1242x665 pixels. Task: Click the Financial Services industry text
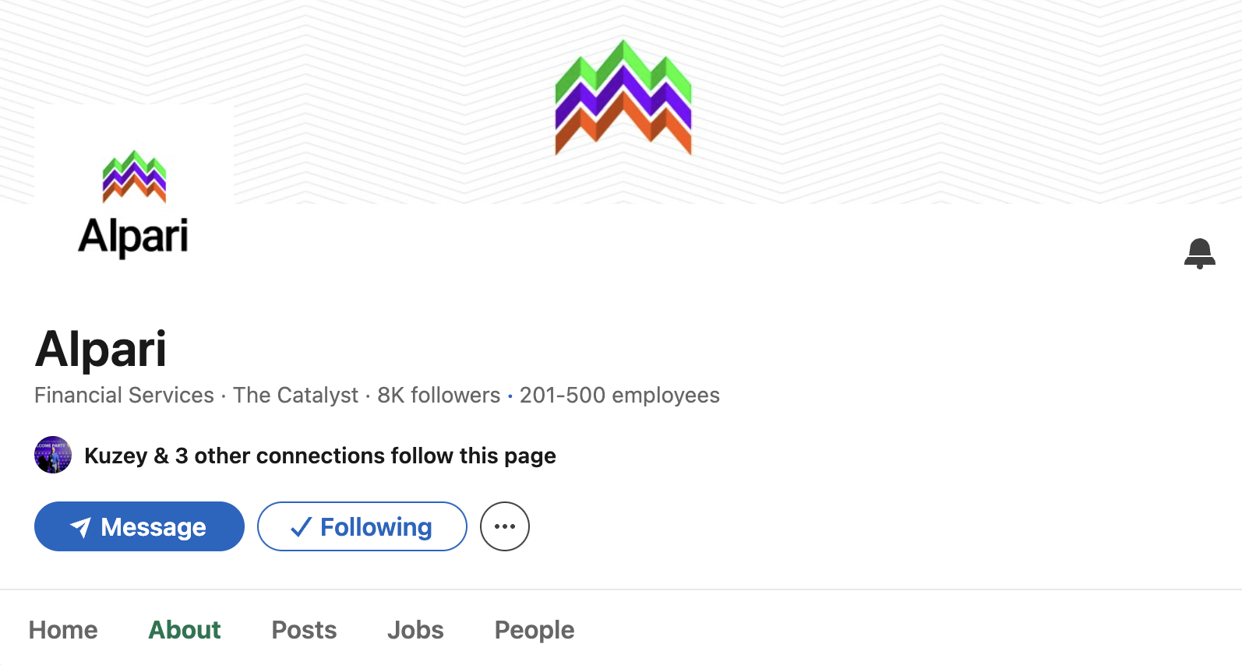[x=124, y=395]
